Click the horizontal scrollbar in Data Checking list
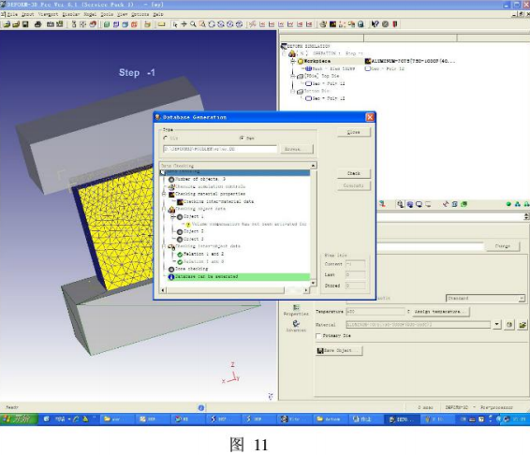The image size is (530, 455). tap(235, 290)
